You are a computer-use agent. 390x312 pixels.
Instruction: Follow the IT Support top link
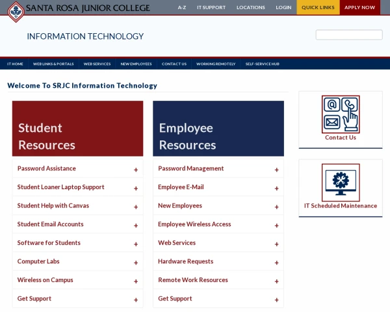tap(211, 7)
